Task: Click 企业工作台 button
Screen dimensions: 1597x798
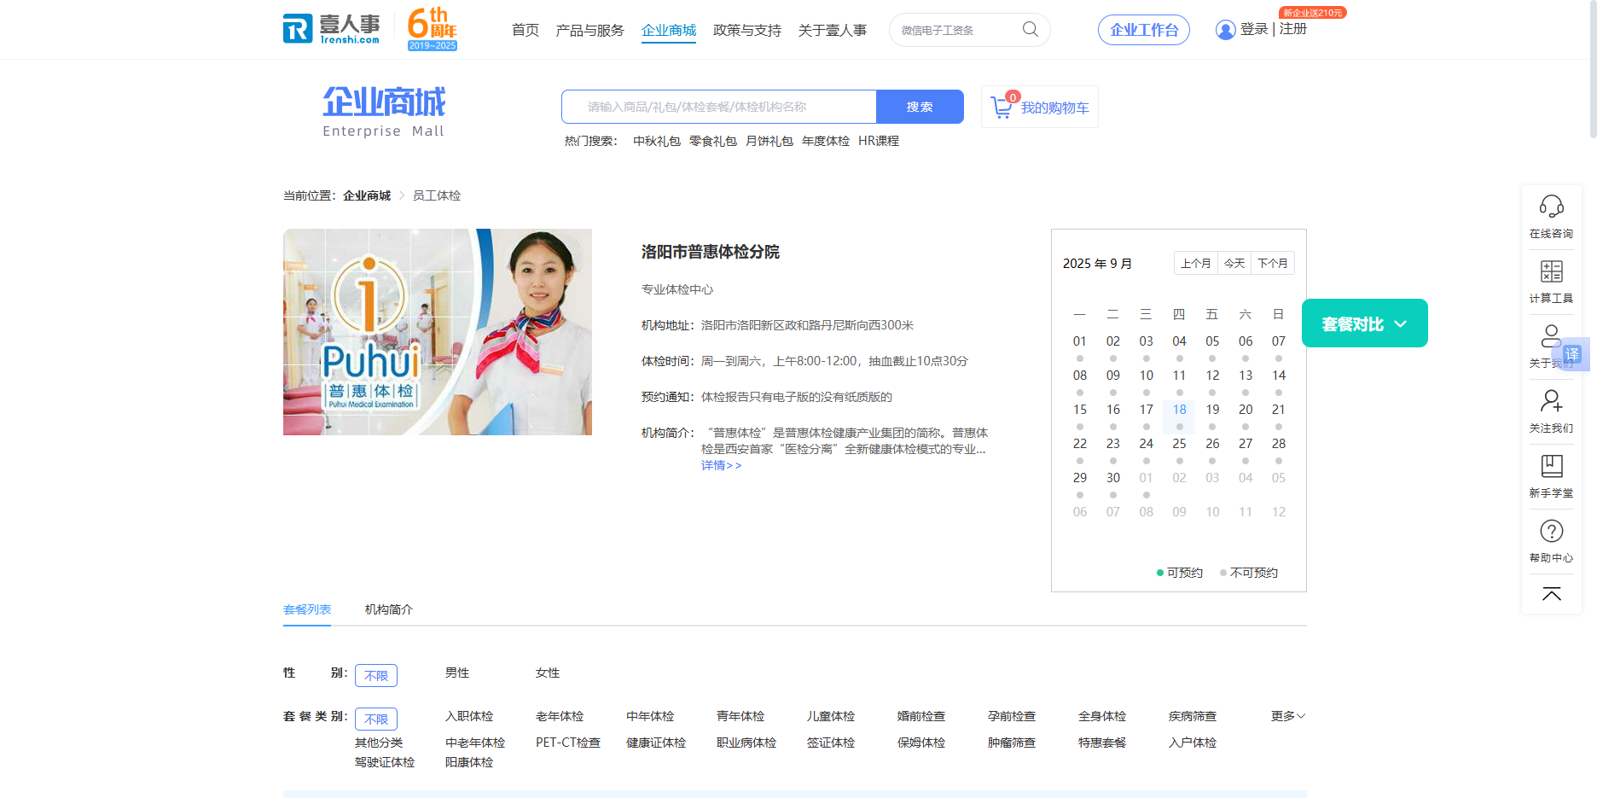Action: point(1144,30)
